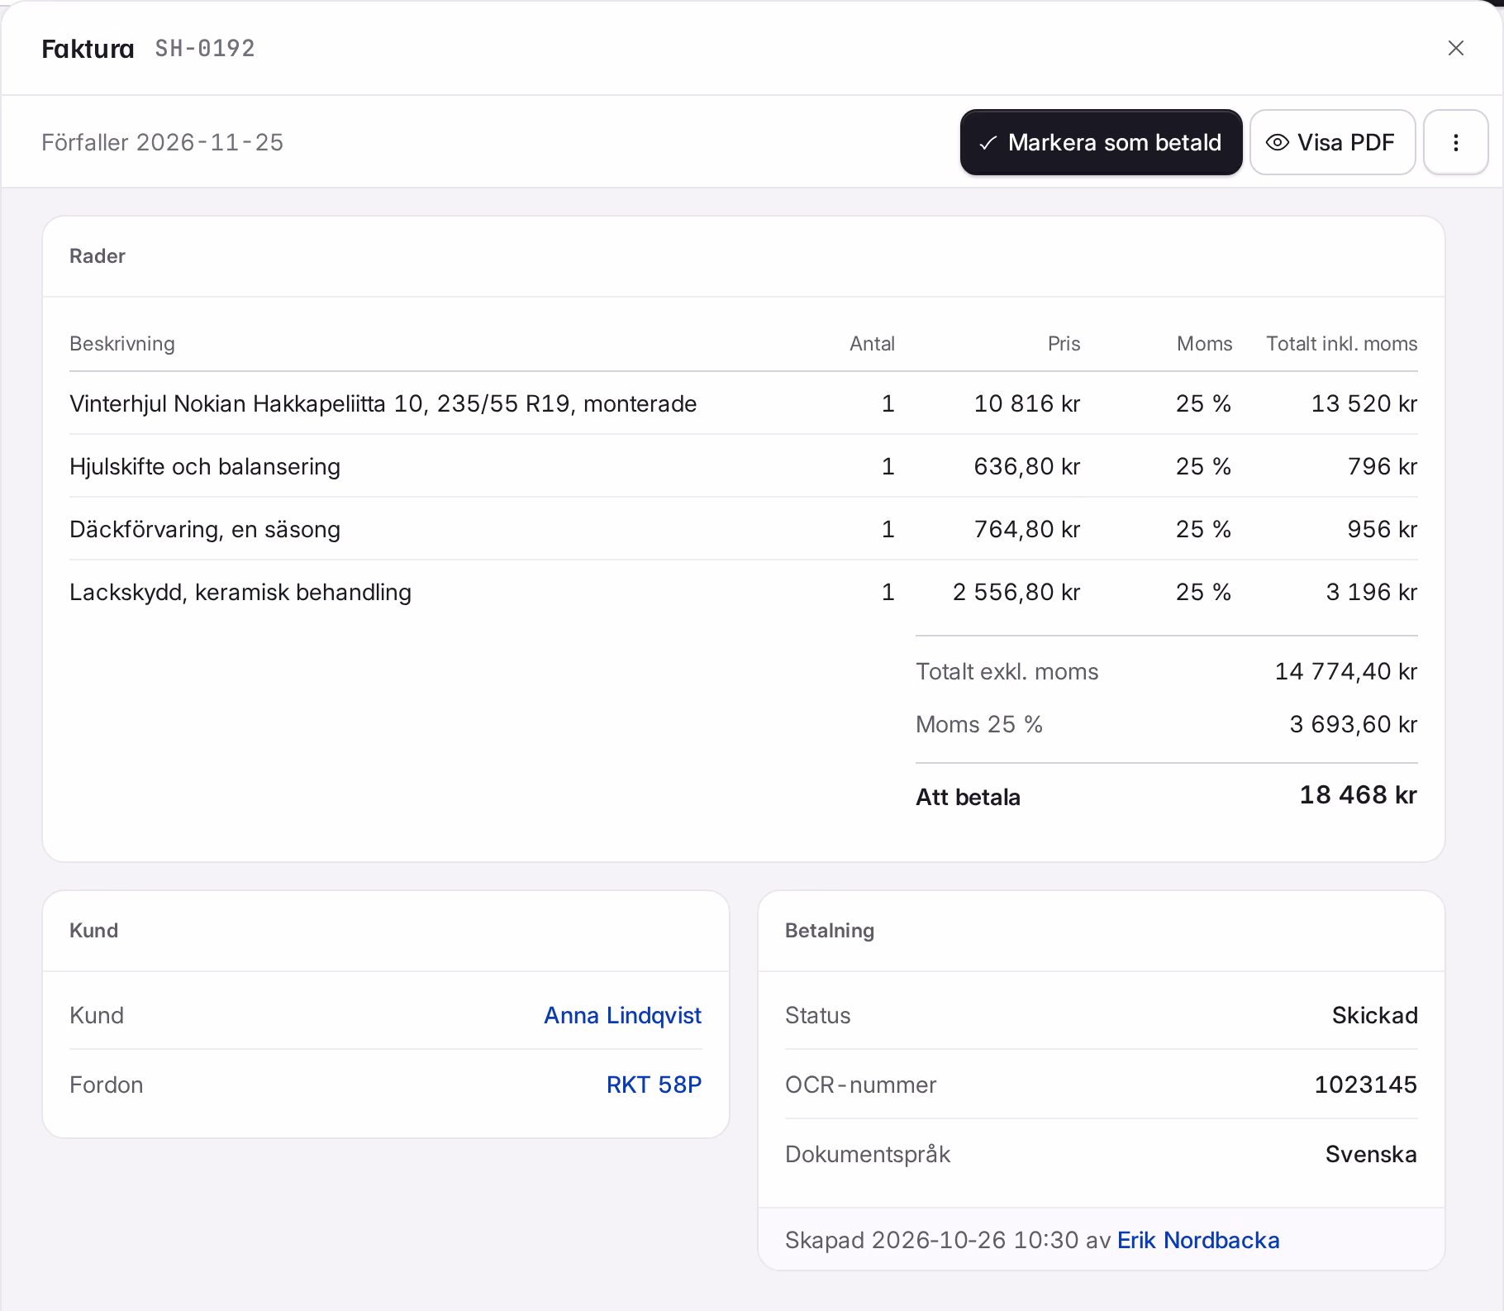View the invoice PDF
The width and height of the screenshot is (1504, 1311).
1332,142
